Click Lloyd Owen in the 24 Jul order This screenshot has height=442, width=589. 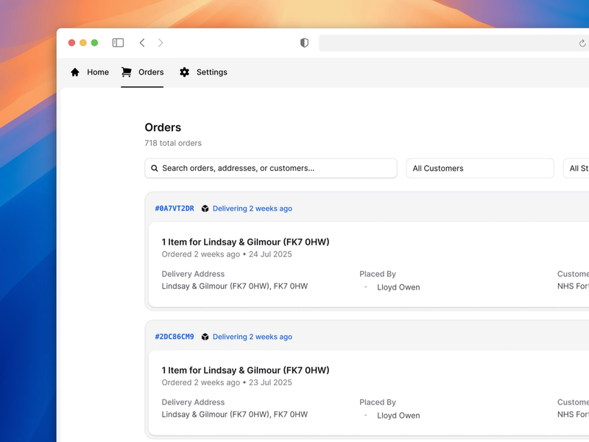point(398,287)
